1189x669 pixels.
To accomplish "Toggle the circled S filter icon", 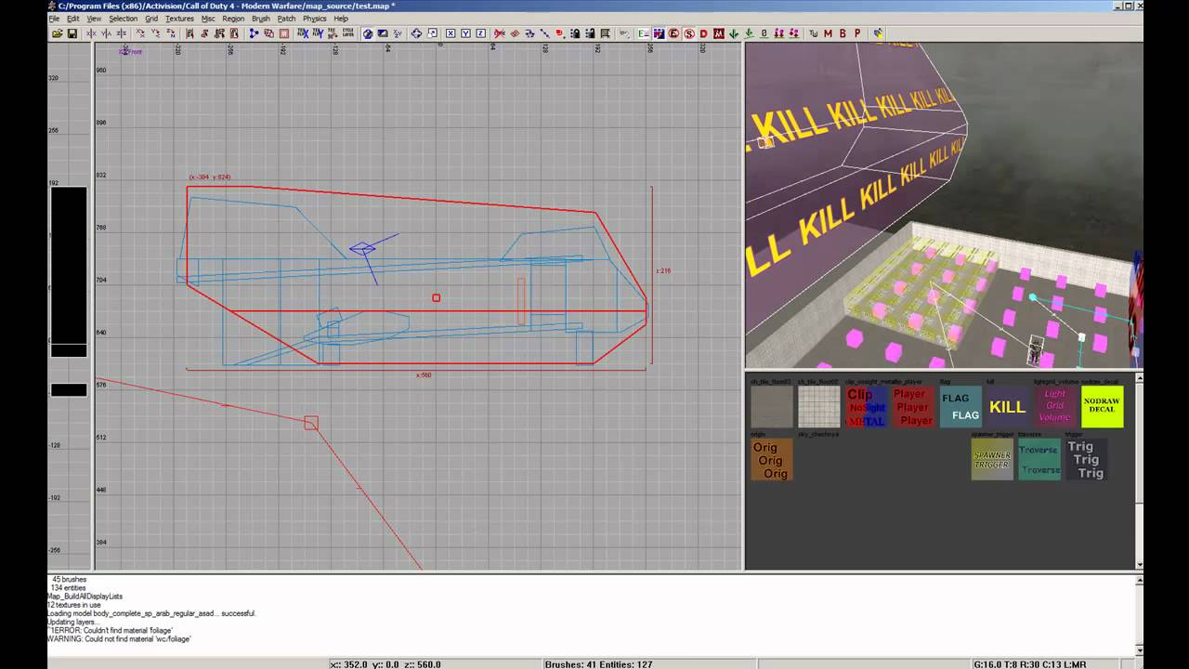I will tap(688, 33).
